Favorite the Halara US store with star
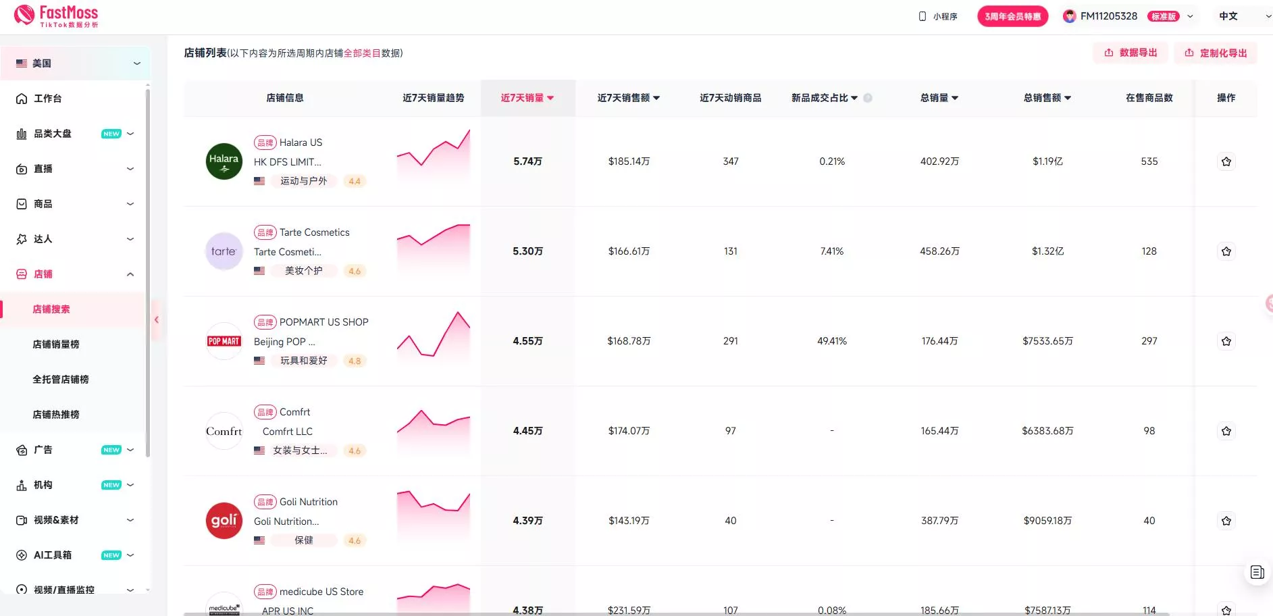 1226,162
